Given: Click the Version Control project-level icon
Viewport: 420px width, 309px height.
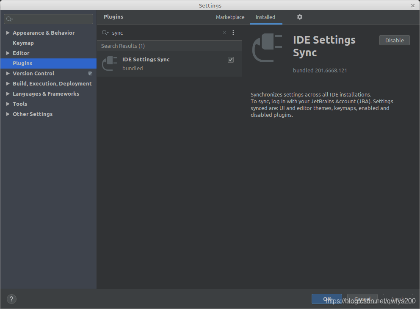Looking at the screenshot, I should (90, 73).
